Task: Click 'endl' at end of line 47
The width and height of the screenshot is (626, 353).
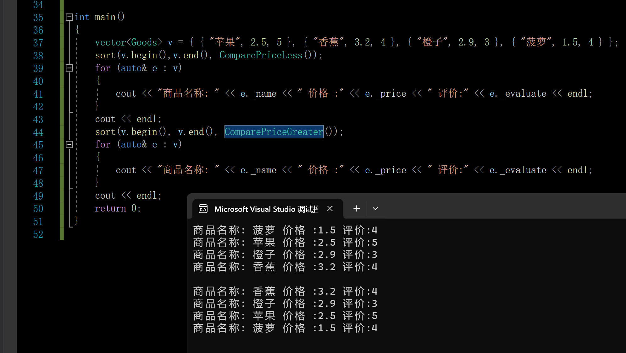Action: pyautogui.click(x=577, y=170)
